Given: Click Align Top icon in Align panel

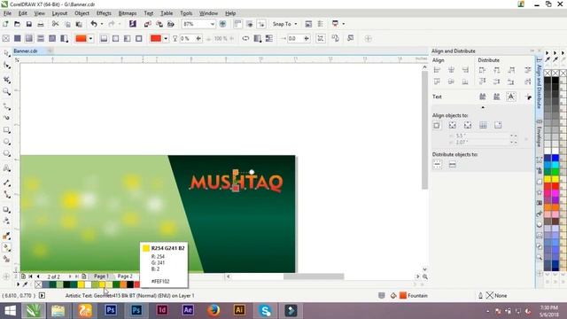Looking at the screenshot, I should point(437,82).
